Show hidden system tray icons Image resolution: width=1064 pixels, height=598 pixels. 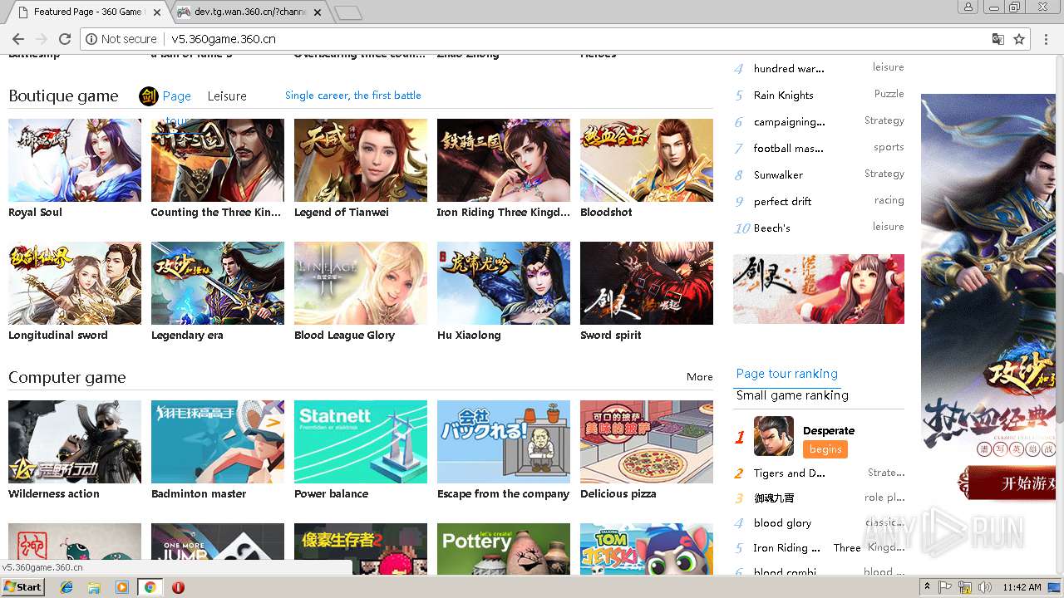pos(927,587)
